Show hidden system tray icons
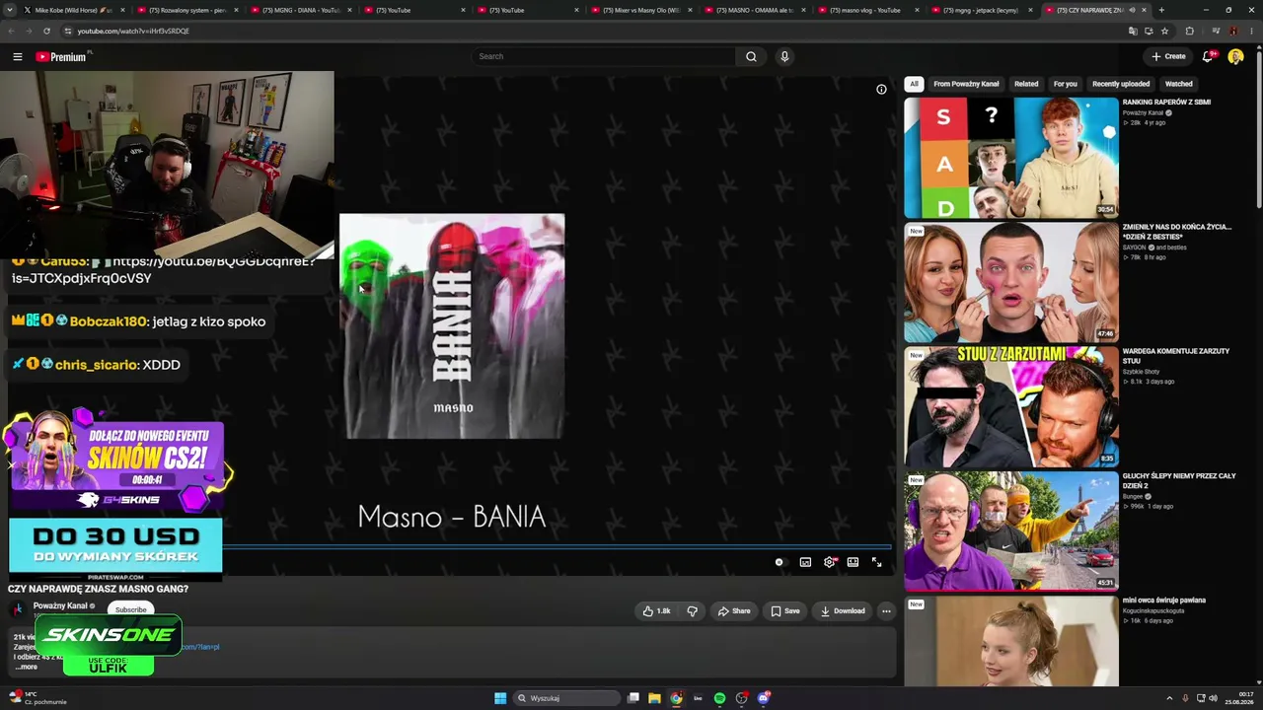This screenshot has height=710, width=1263. pos(1169,698)
